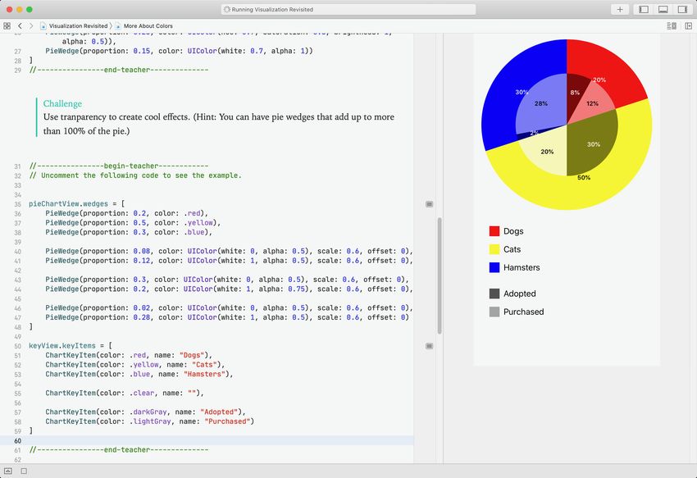Click '.clear' on line 55
Image resolution: width=697 pixels, height=478 pixels.
142,393
